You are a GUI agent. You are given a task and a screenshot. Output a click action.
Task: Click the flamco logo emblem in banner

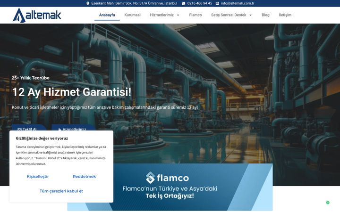150,178
